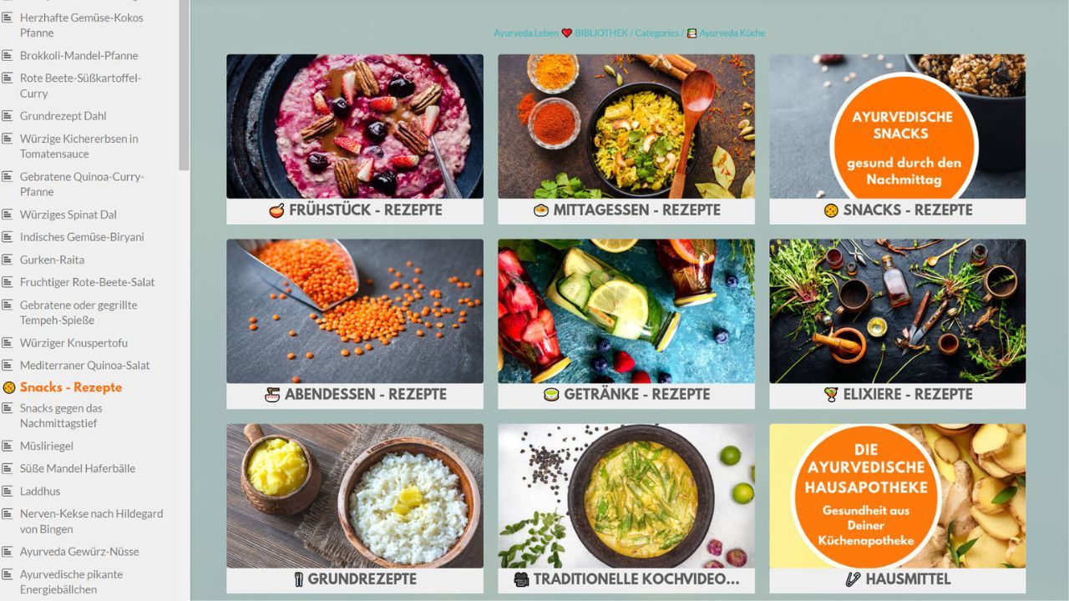
Task: Click the document icon next to Müsliriegel
Action: (8, 446)
